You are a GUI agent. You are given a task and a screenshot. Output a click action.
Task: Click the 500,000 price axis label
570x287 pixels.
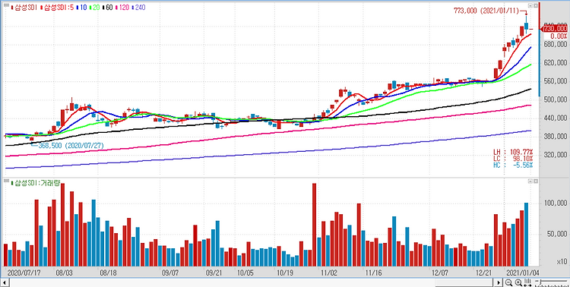tap(555, 99)
